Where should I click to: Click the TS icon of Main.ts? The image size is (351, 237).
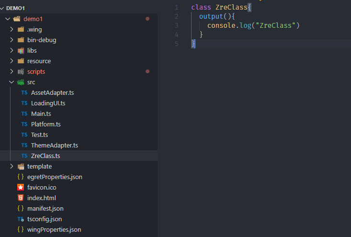click(24, 113)
